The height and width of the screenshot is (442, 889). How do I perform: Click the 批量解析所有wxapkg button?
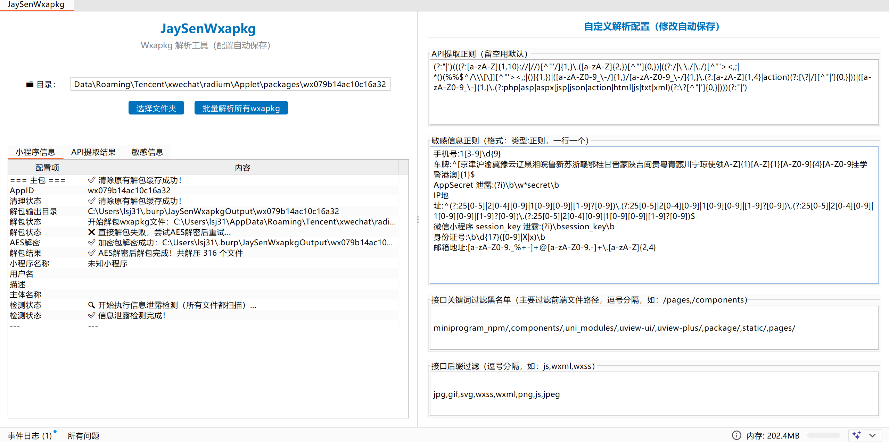tap(241, 108)
